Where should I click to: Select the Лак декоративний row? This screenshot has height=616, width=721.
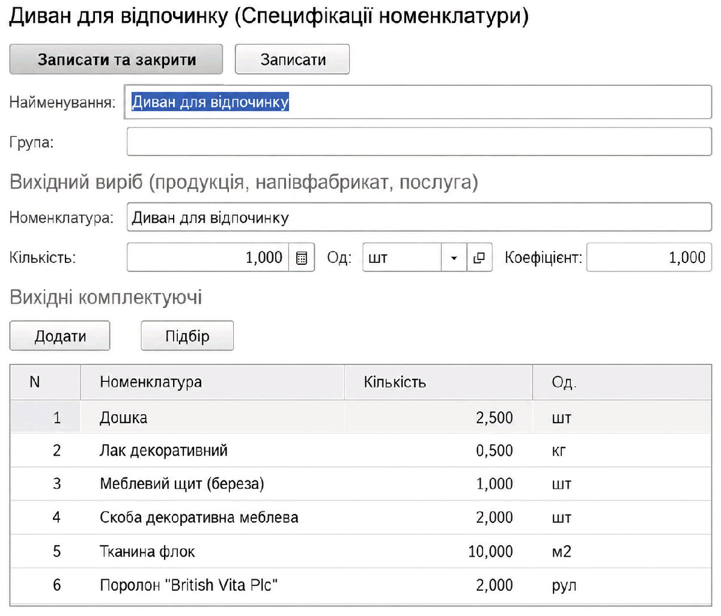tap(360, 450)
